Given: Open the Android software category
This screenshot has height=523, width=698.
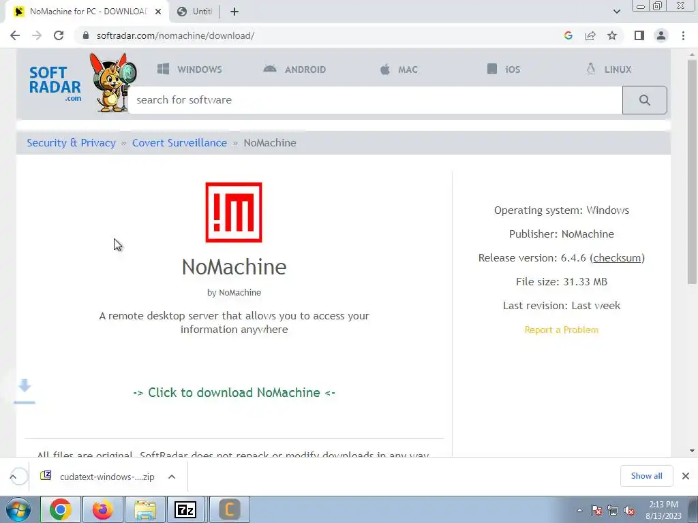Looking at the screenshot, I should coord(294,69).
